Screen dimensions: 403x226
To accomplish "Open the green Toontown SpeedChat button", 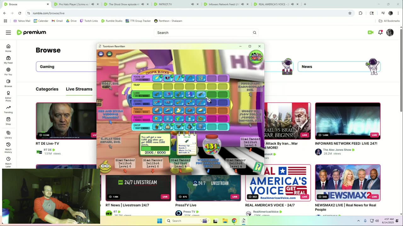I will (109, 54).
